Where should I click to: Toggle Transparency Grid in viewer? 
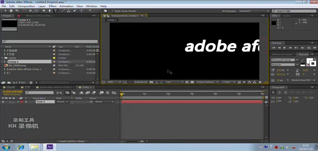click(x=192, y=82)
